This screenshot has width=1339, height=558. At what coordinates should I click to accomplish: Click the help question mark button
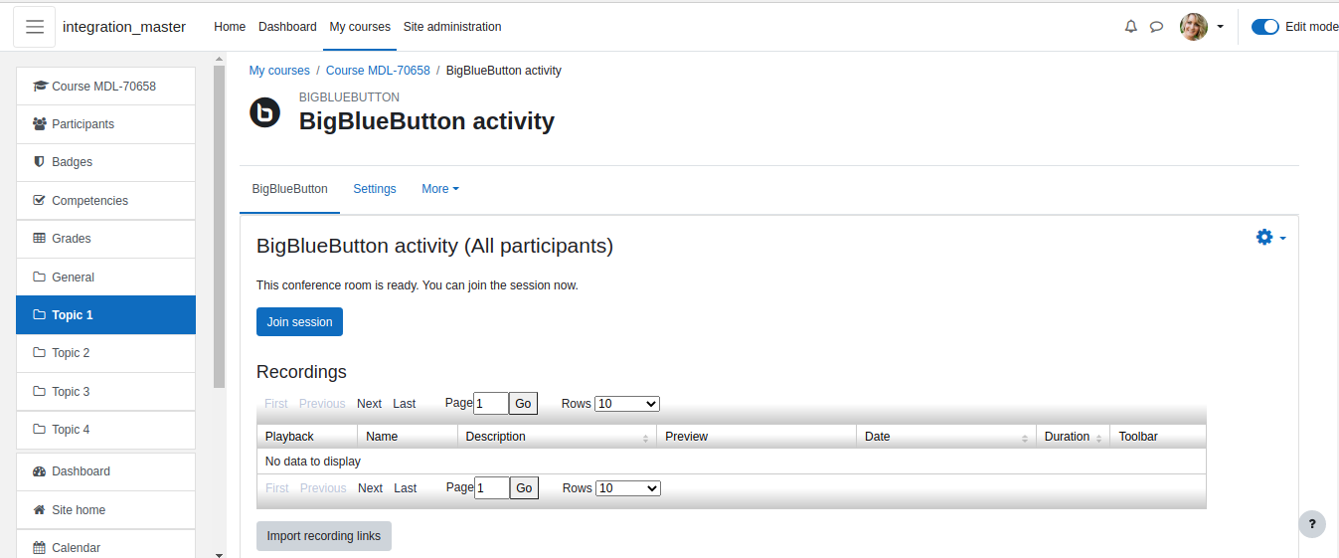pos(1312,524)
